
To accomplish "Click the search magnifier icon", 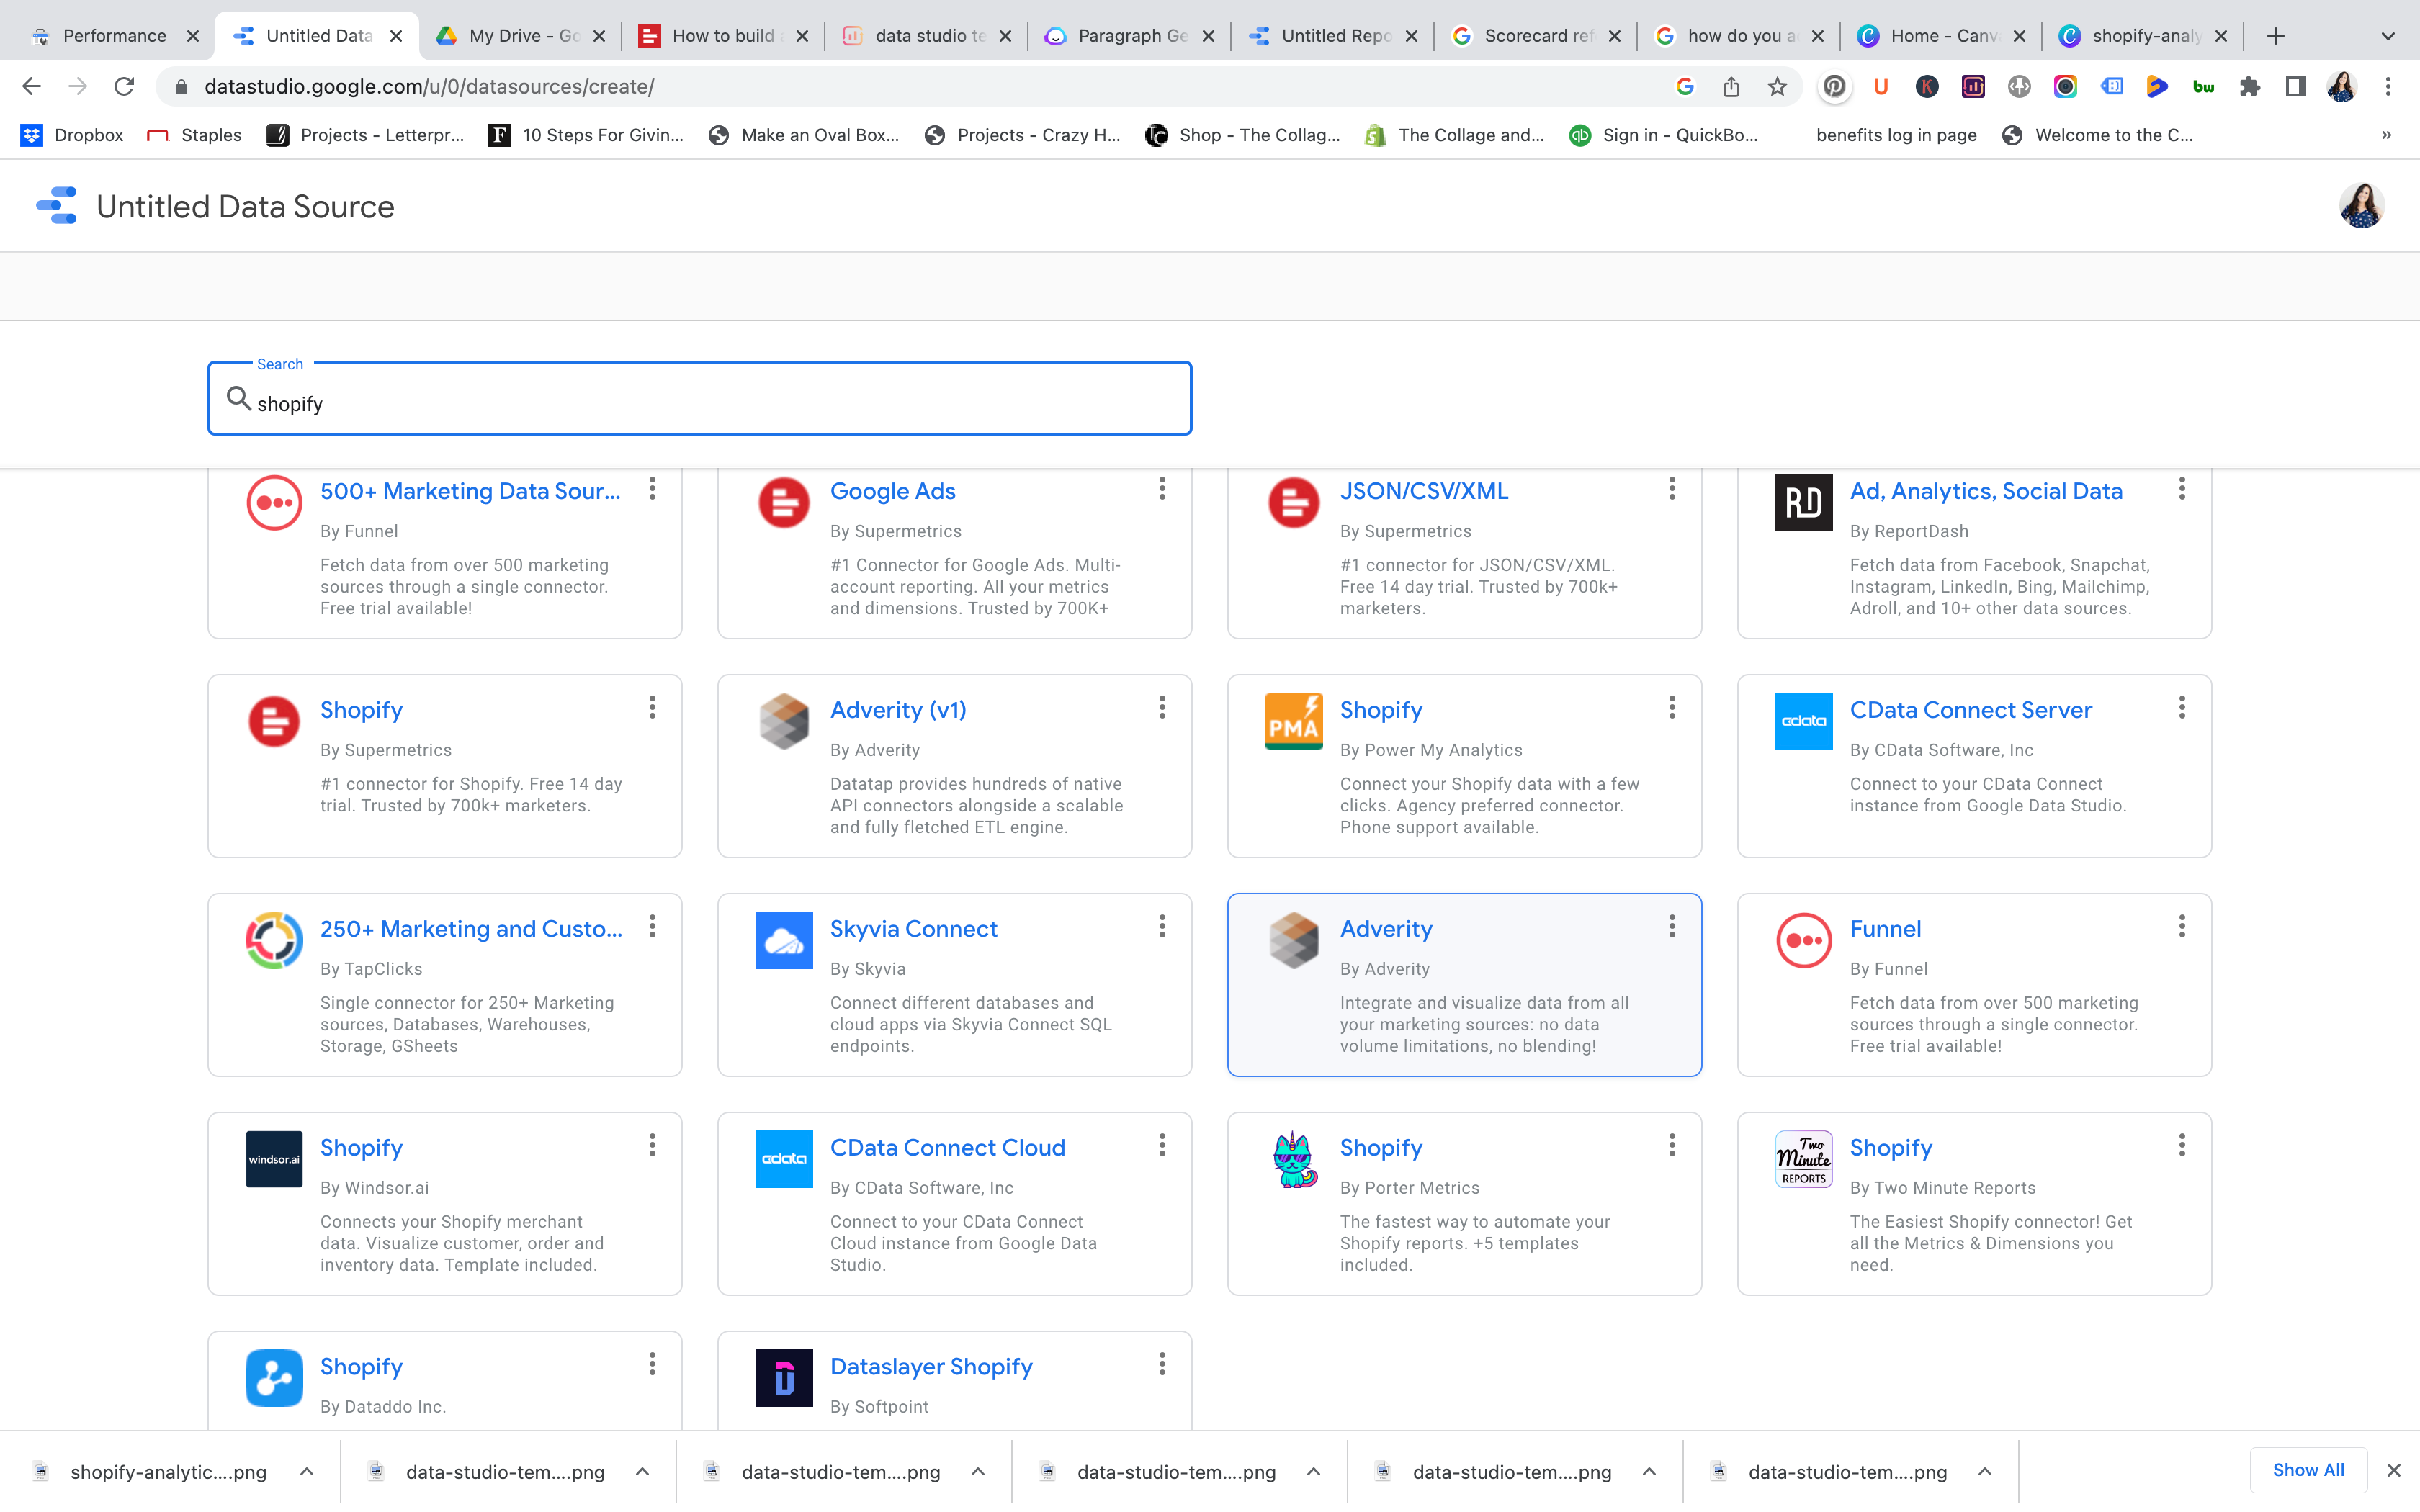I will 238,399.
